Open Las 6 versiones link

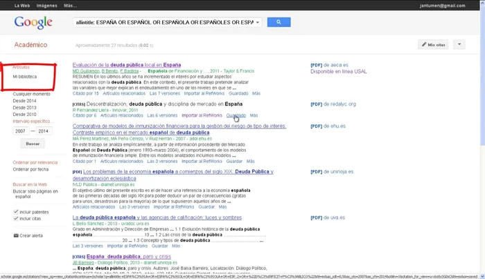click(162, 115)
